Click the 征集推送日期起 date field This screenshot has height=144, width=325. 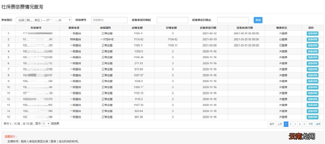pos(172,20)
